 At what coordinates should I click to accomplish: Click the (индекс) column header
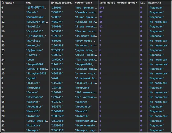pyautogui.click(x=13, y=3)
